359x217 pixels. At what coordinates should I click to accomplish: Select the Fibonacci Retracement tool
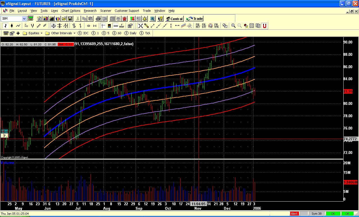[x=198, y=26]
